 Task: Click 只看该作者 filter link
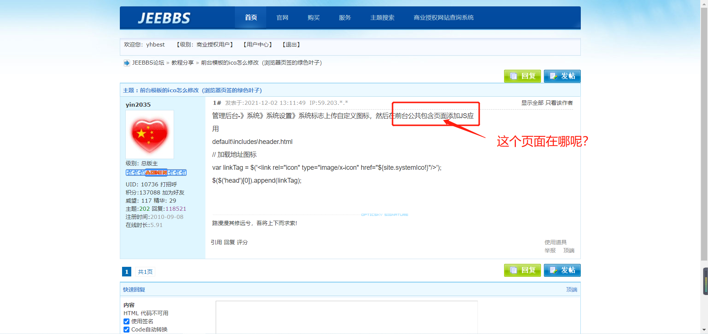[x=559, y=103]
